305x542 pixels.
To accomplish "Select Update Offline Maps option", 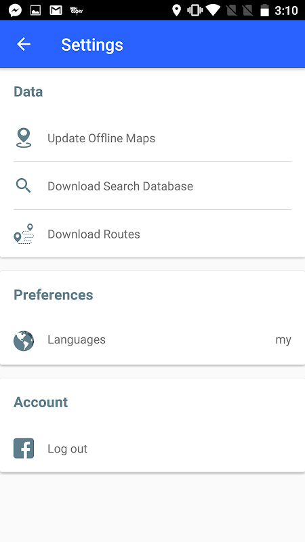I will coord(152,138).
